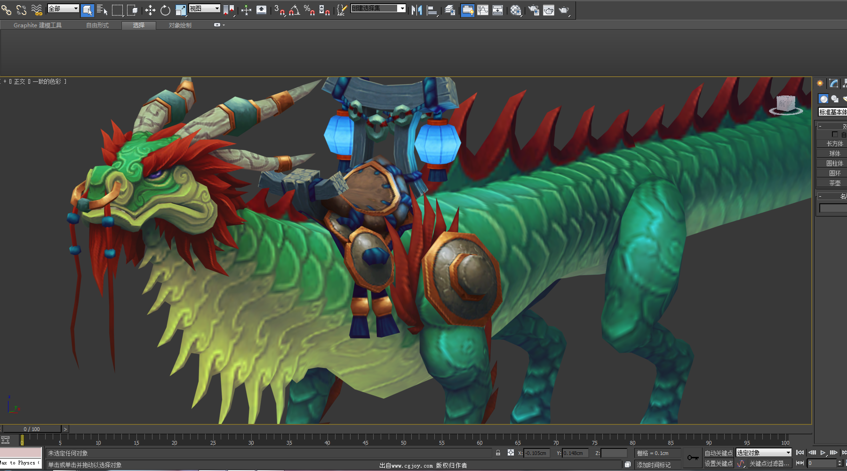This screenshot has height=471, width=847.
Task: Open the Curve Editor icon
Action: point(483,10)
